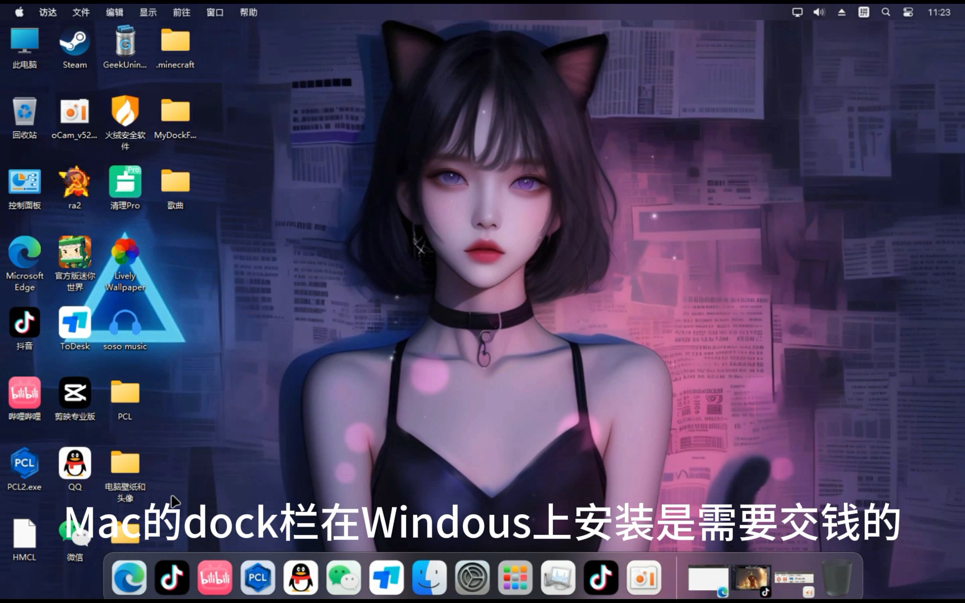The height and width of the screenshot is (603, 965).
Task: Open the Apple menu
Action: click(x=18, y=11)
